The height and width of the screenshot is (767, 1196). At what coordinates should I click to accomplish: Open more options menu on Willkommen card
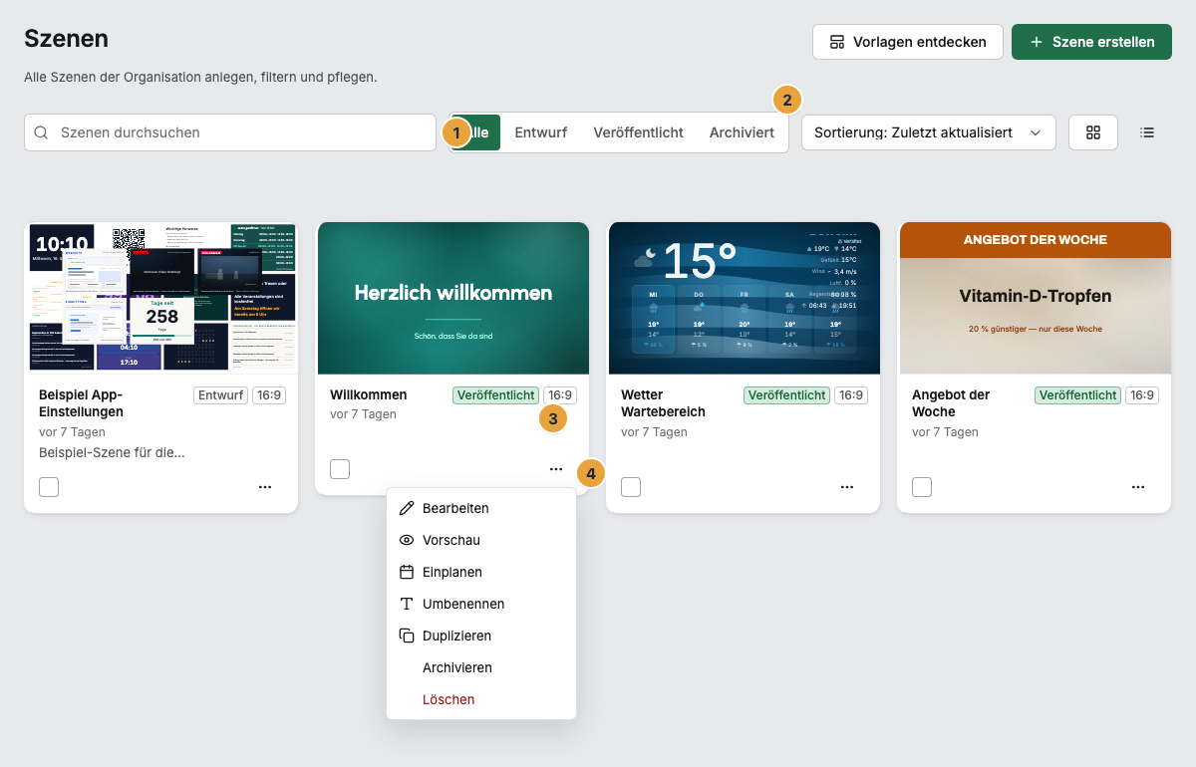556,469
